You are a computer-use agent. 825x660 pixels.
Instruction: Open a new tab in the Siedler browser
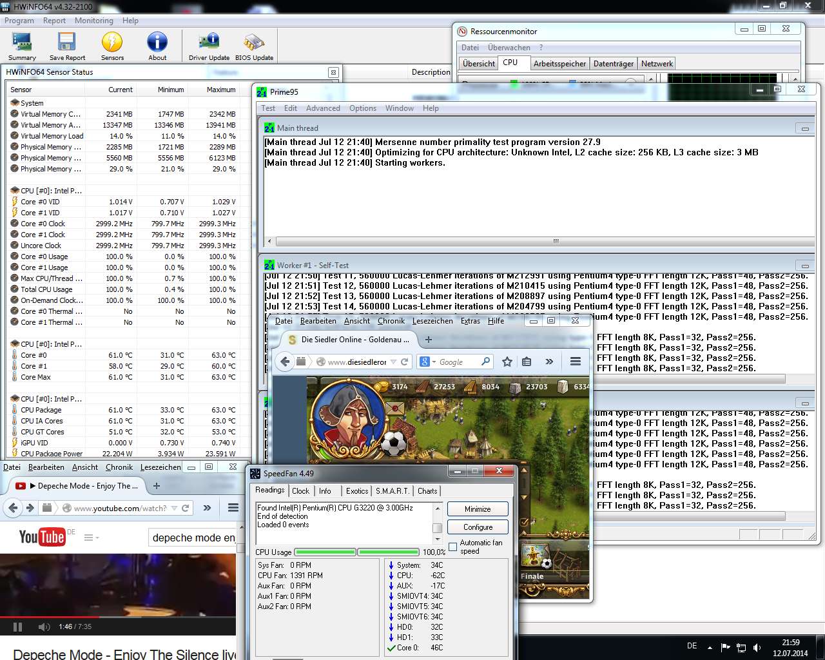429,340
